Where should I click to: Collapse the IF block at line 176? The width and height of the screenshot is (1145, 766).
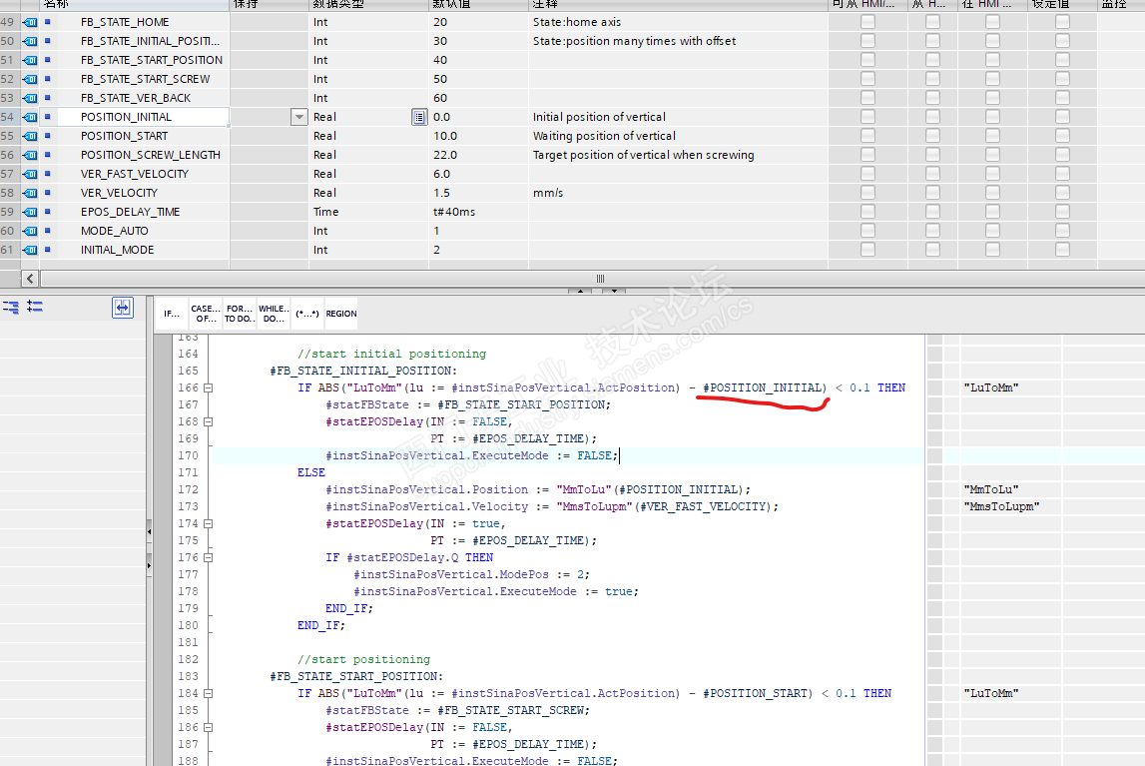[x=208, y=557]
